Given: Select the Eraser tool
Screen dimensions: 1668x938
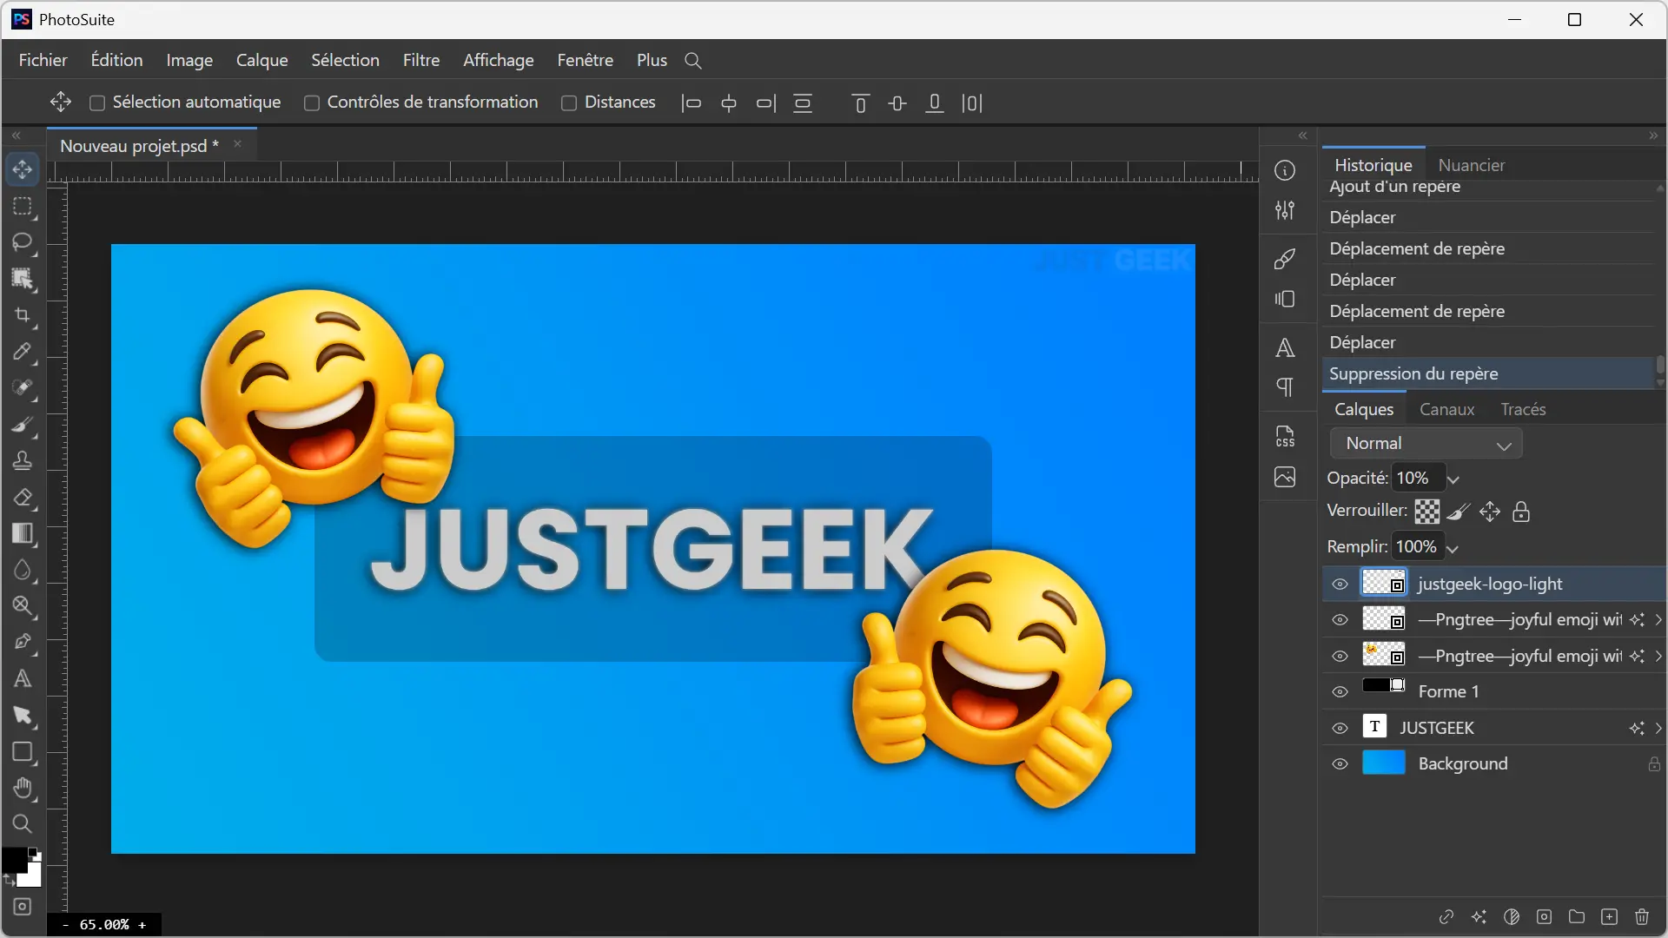Looking at the screenshot, I should click(x=23, y=498).
